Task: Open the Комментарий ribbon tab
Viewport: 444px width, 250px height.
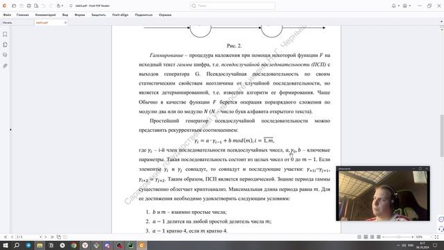Action: (45, 15)
